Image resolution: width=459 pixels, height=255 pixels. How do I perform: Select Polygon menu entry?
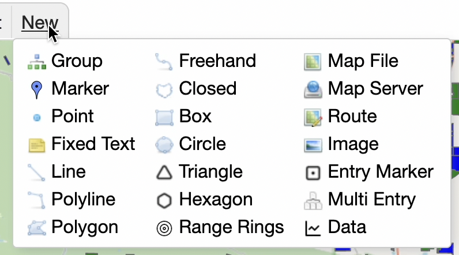(x=84, y=227)
